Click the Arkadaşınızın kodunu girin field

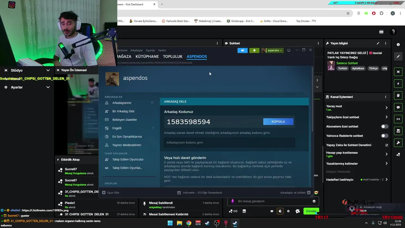229,142
